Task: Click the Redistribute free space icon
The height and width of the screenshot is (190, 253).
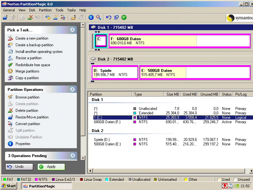Action: pyautogui.click(x=10, y=65)
